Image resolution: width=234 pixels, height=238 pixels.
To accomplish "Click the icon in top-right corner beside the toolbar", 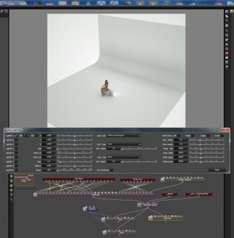I will click(x=232, y=11).
